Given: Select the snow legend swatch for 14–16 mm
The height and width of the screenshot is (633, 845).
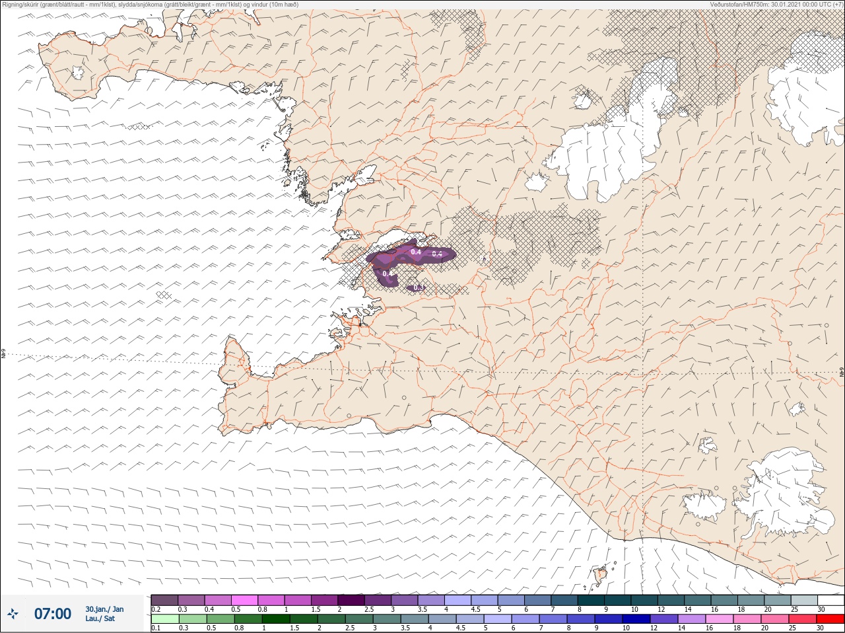Looking at the screenshot, I should 699,600.
